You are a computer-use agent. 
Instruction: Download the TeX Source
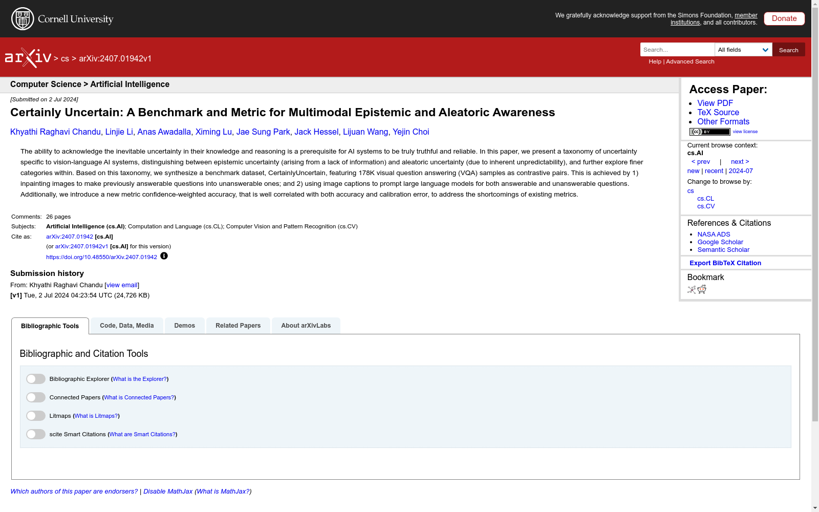tap(718, 112)
